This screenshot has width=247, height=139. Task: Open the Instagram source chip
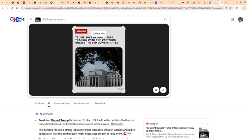117,124
